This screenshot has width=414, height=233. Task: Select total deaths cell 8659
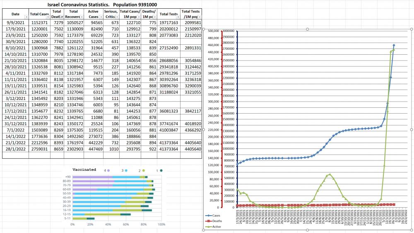point(57,149)
